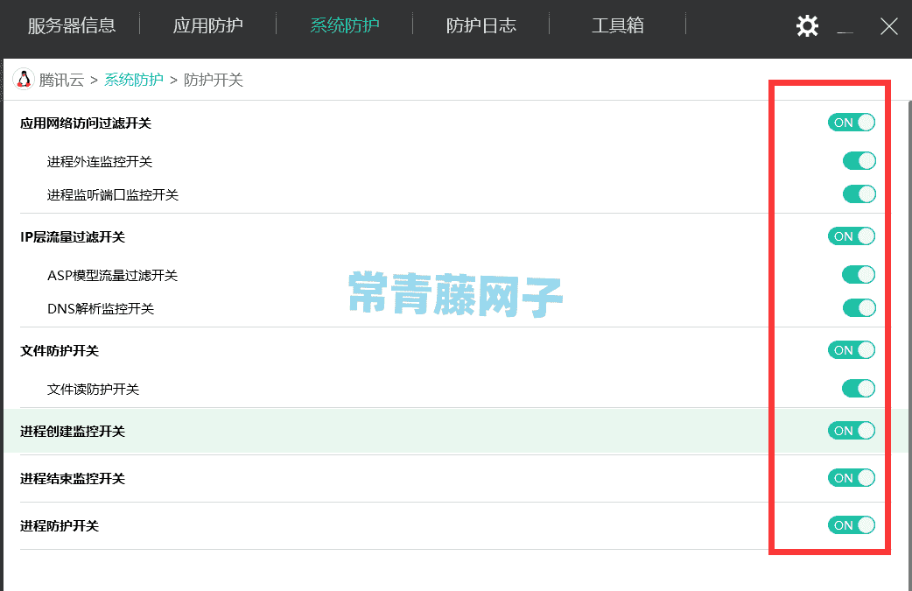Toggle 进程防护开关 switch
Viewport: 912px width, 591px height.
[852, 525]
